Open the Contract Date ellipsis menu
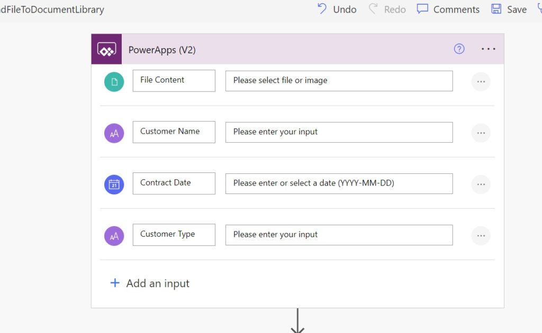This screenshot has width=542, height=333. click(481, 184)
